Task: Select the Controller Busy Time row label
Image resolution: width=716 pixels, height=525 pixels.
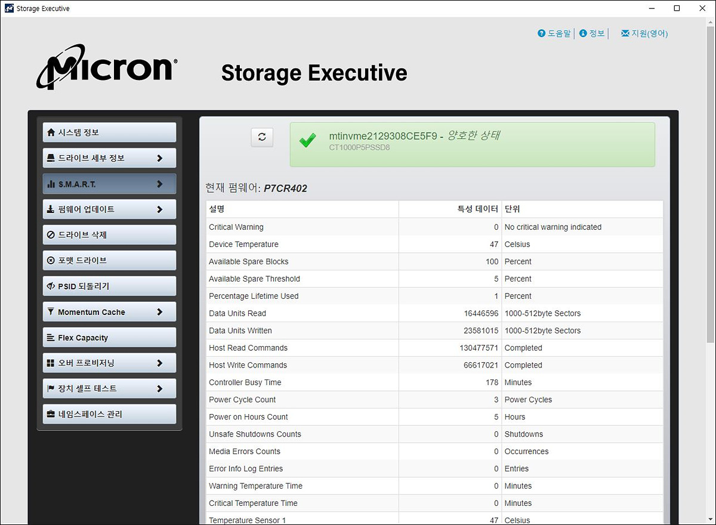Action: coord(245,383)
